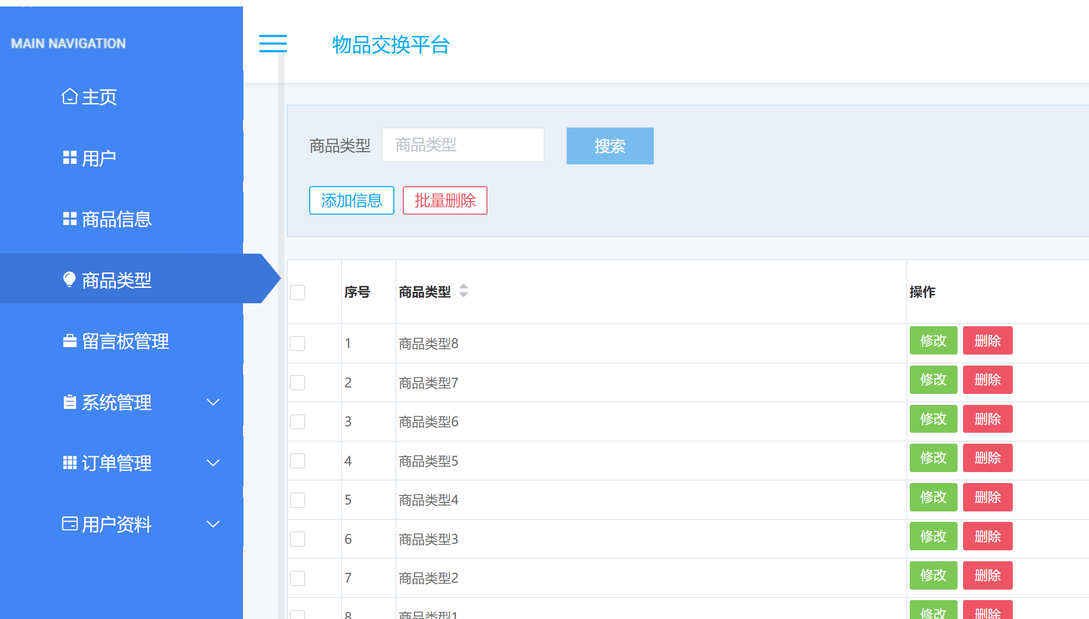The width and height of the screenshot is (1089, 619).
Task: Click 删除 for 商品类型3
Action: tap(988, 536)
